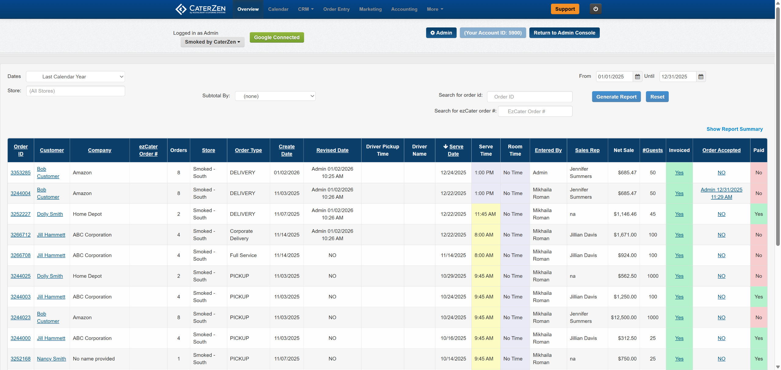Click the power logout icon
Screen dimensions: 781x370
[x=595, y=9]
